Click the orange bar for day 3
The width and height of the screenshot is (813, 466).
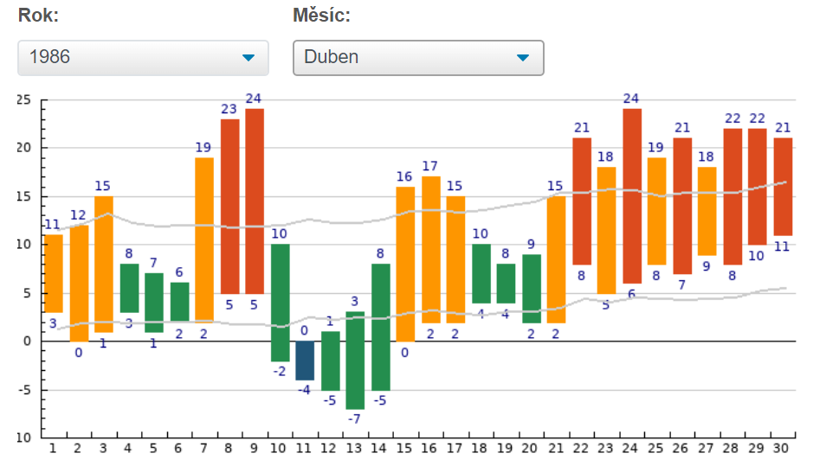[104, 264]
